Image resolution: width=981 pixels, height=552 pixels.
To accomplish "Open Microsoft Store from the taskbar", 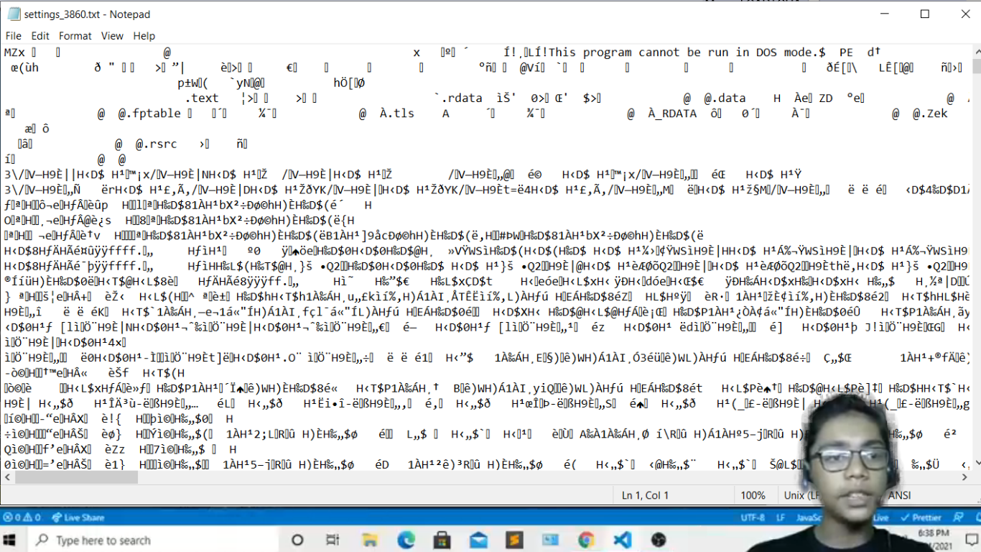I will 442,540.
